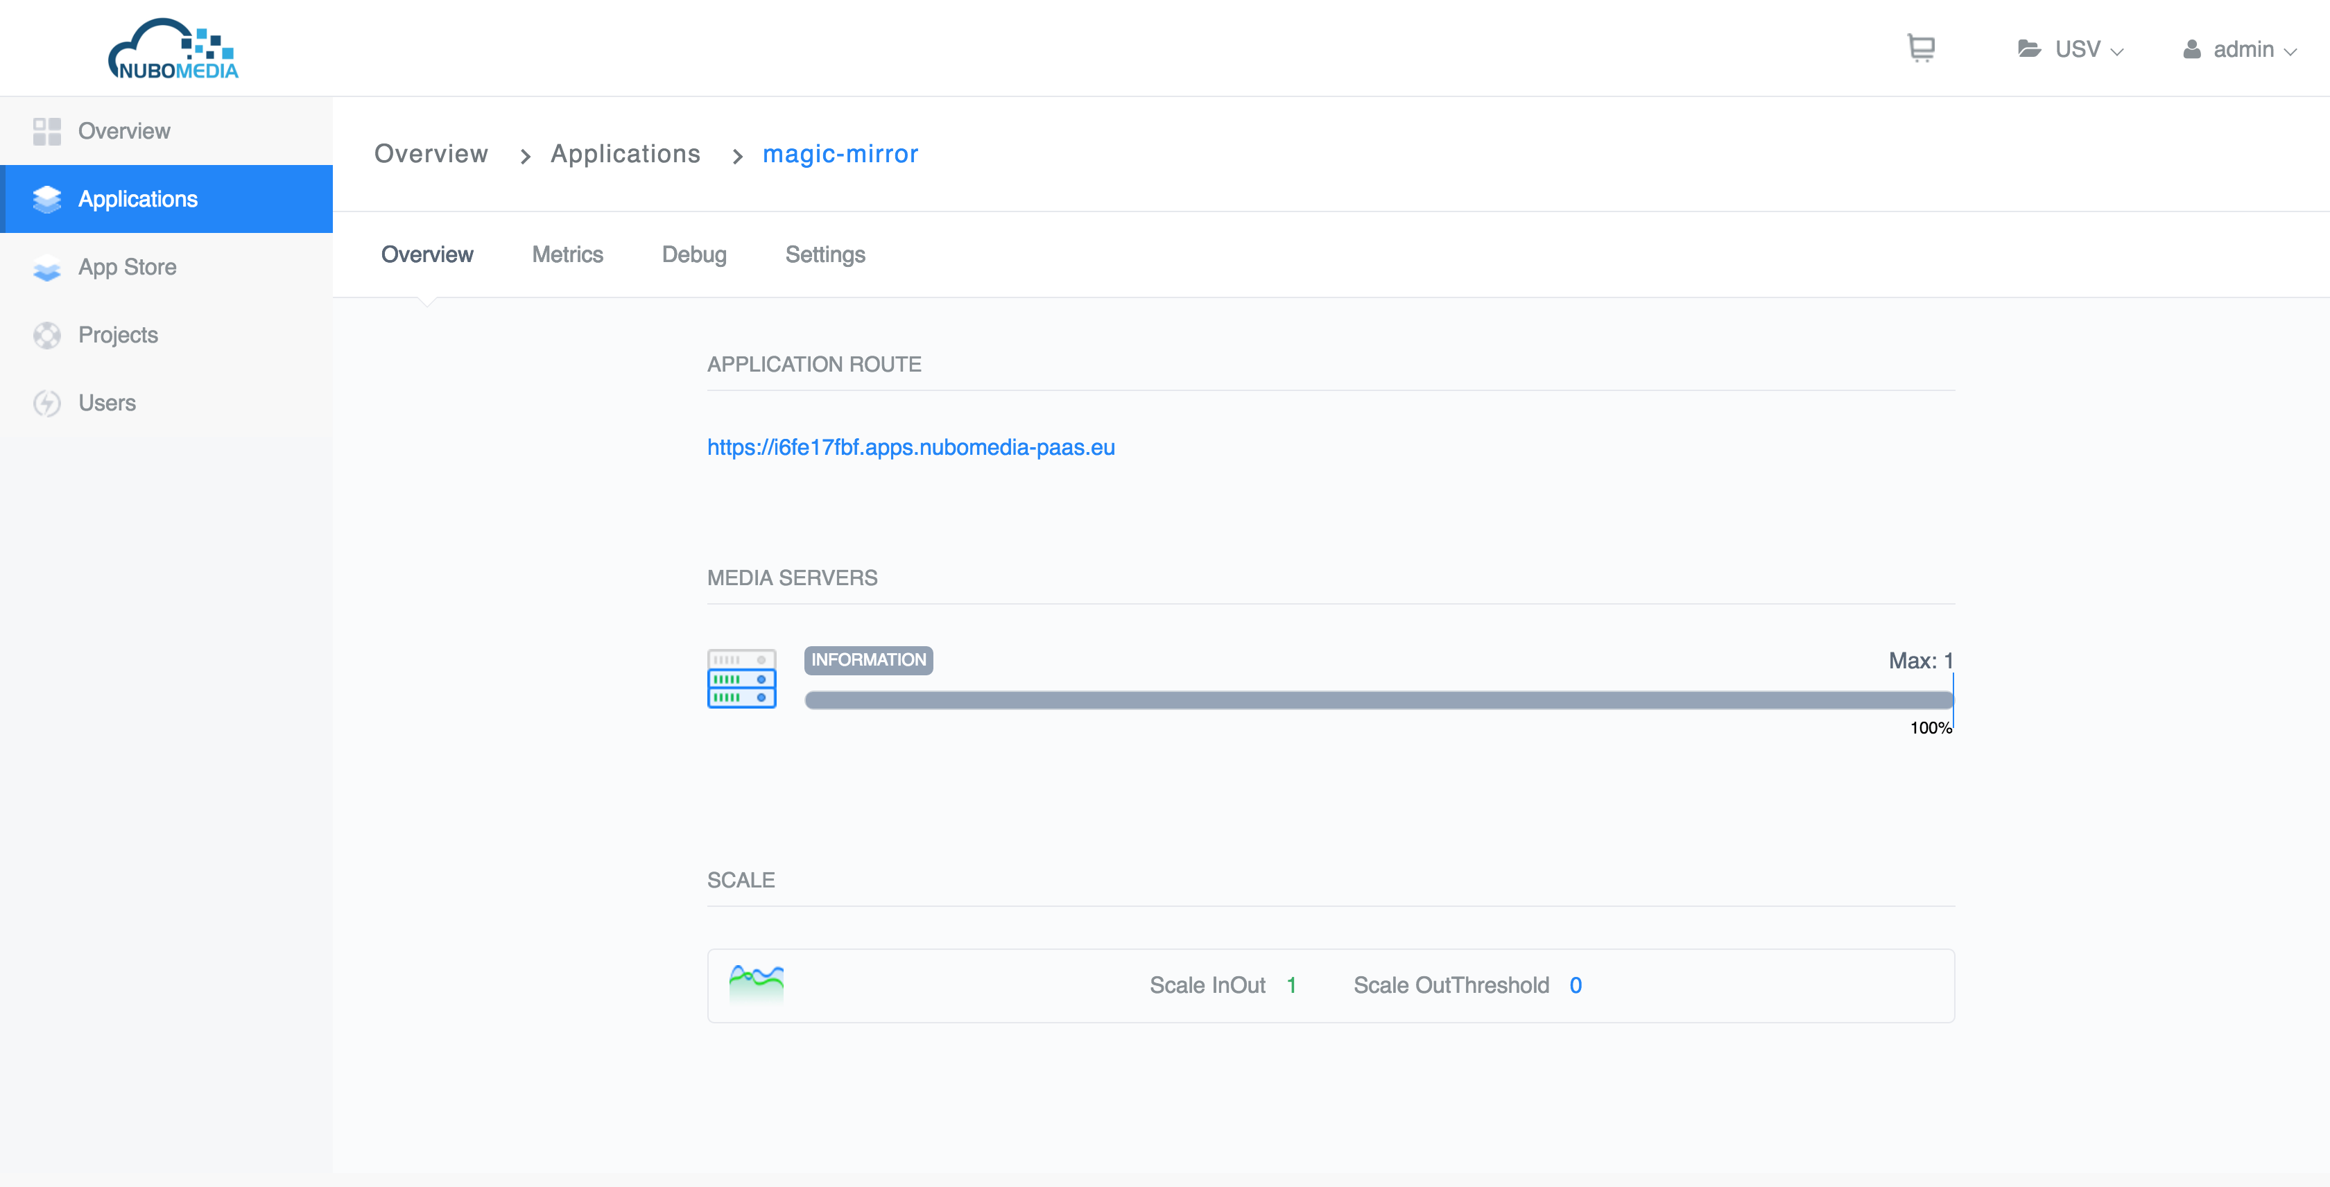Viewport: 2330px width, 1187px height.
Task: Click the Projects lifebuoy icon
Action: [47, 336]
